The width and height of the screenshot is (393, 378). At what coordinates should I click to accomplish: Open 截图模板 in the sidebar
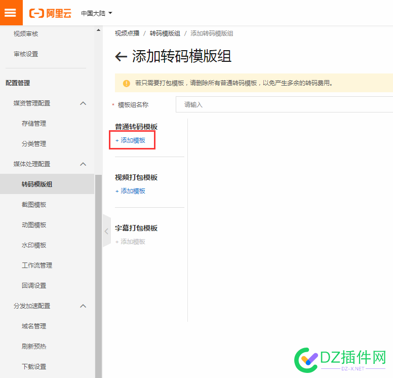tap(34, 205)
